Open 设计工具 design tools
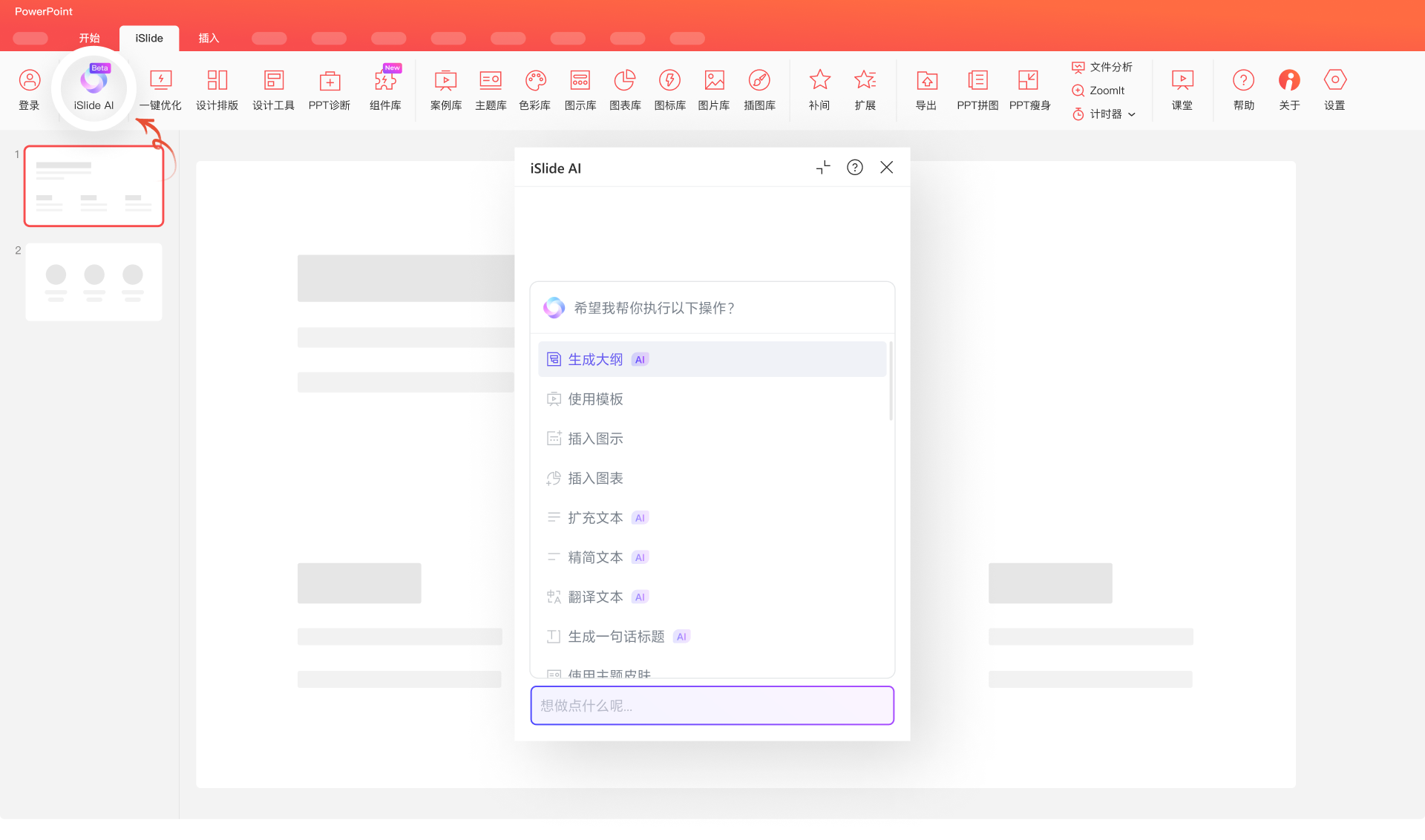This screenshot has width=1425, height=840. [273, 89]
